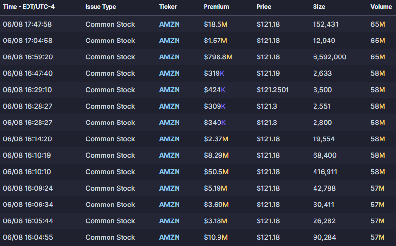Open AMZN ticker link in 17:04:58 row

(x=169, y=41)
